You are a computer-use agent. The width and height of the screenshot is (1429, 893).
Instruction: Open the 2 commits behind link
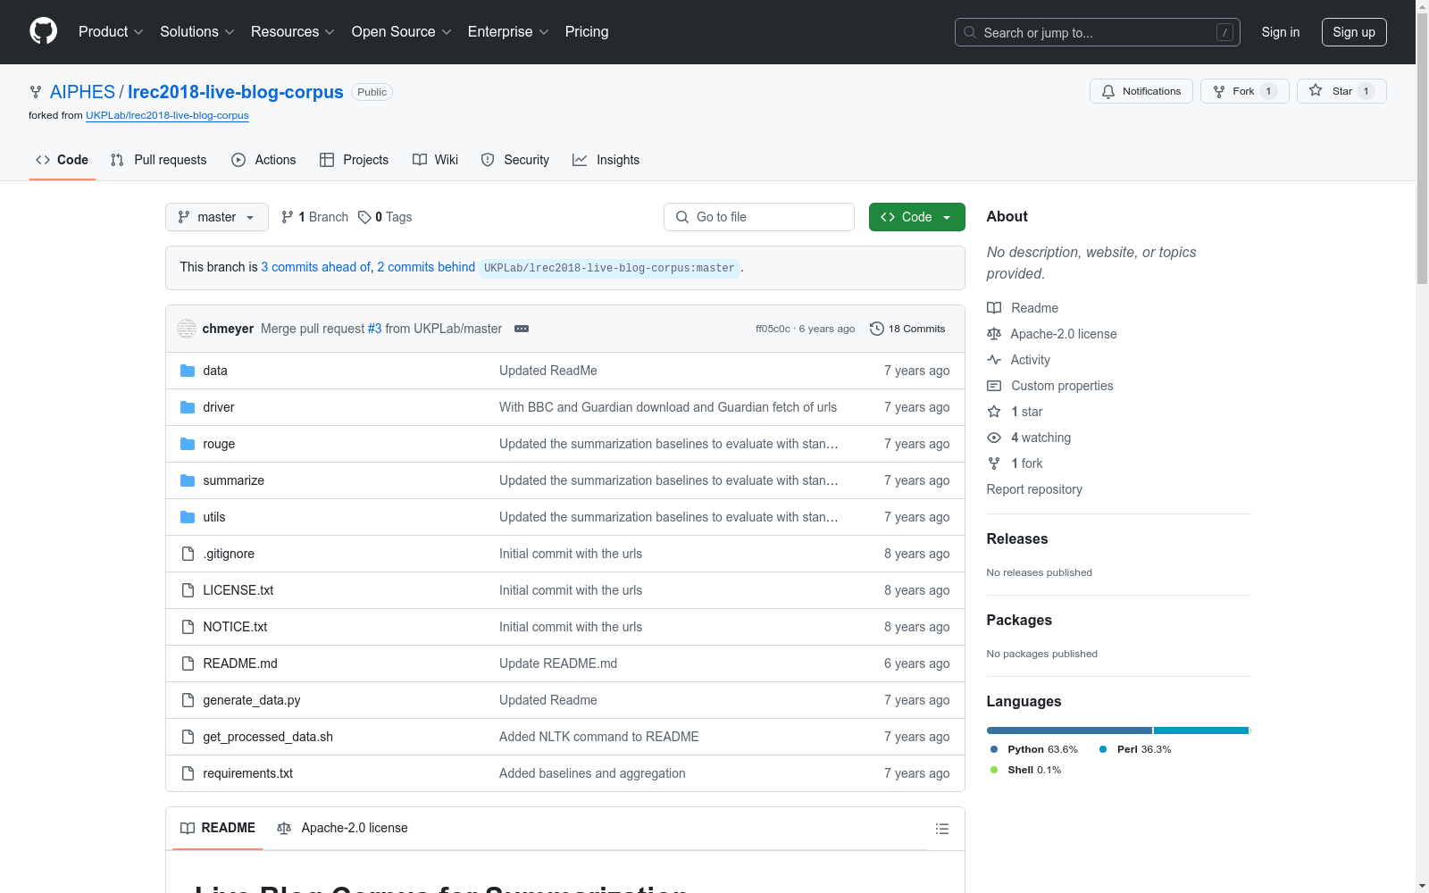(426, 267)
